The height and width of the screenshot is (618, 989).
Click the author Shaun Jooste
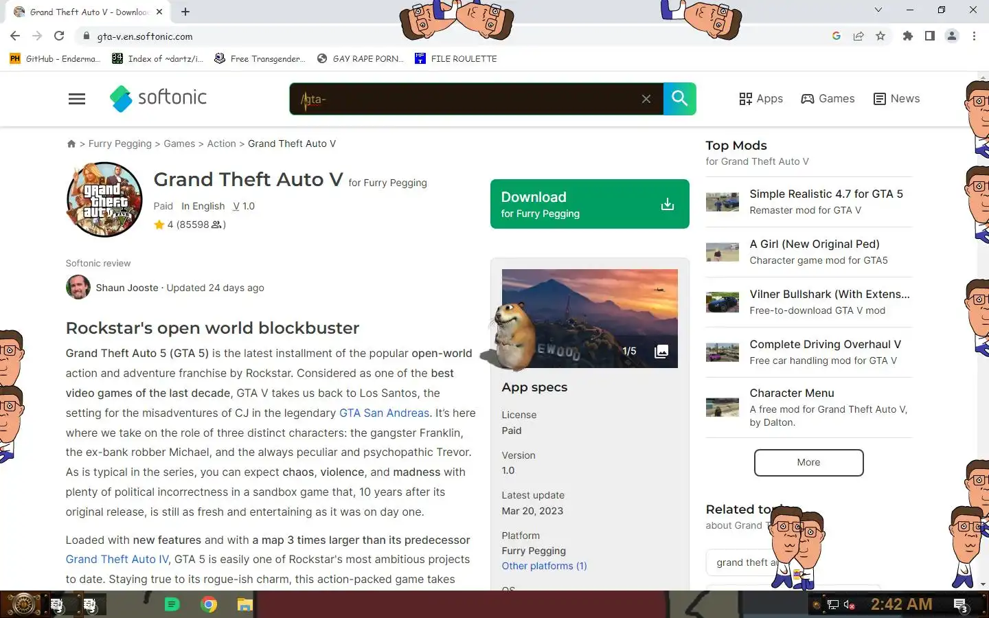pyautogui.click(x=127, y=288)
